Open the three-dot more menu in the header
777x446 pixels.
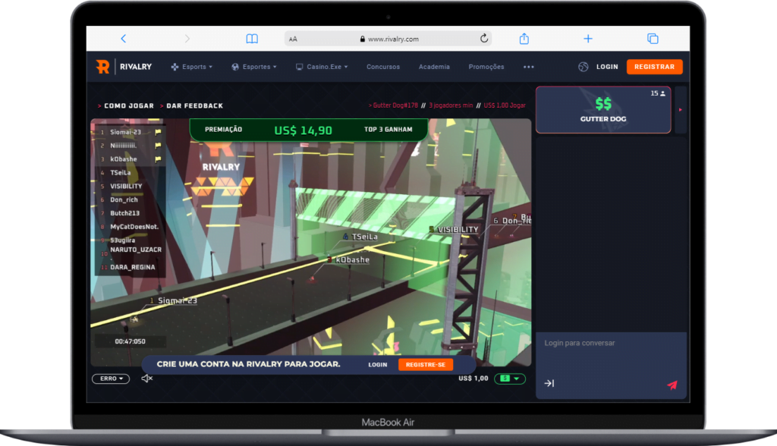tap(529, 67)
